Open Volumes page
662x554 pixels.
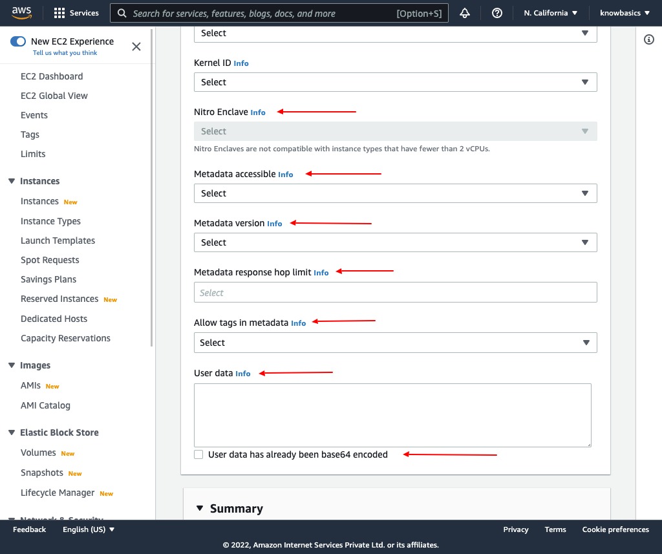pos(38,453)
